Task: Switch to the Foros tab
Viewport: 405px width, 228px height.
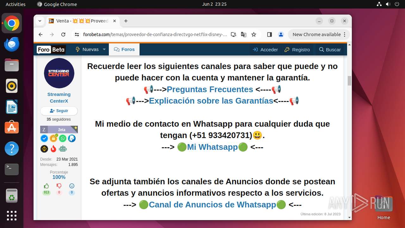Action: tap(124, 49)
